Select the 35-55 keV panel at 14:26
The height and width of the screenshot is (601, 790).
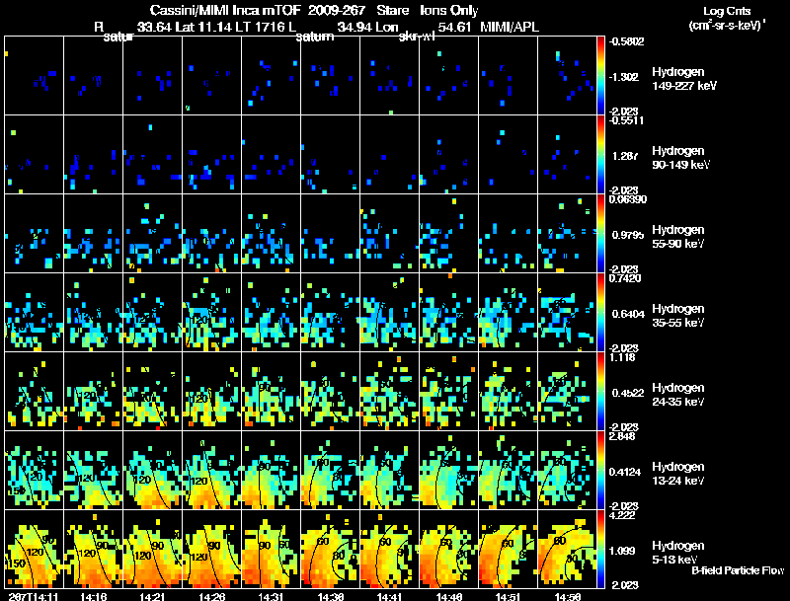point(211,313)
